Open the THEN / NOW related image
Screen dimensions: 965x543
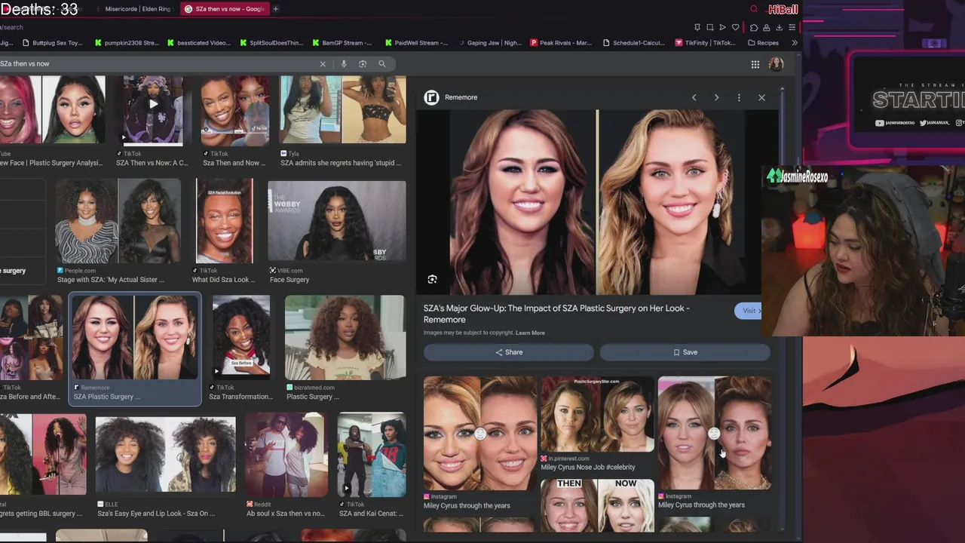tap(597, 505)
